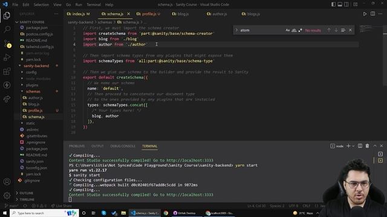
Task: Kill terminal with trash icon
Action: 367,146
